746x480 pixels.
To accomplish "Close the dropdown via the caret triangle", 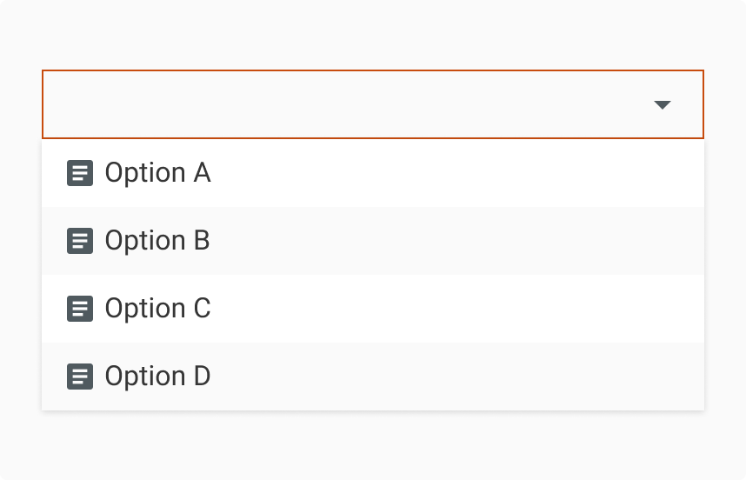I will click(x=663, y=105).
